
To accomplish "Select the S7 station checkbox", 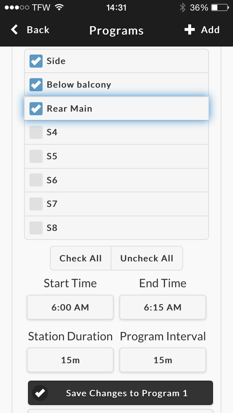I will point(36,204).
